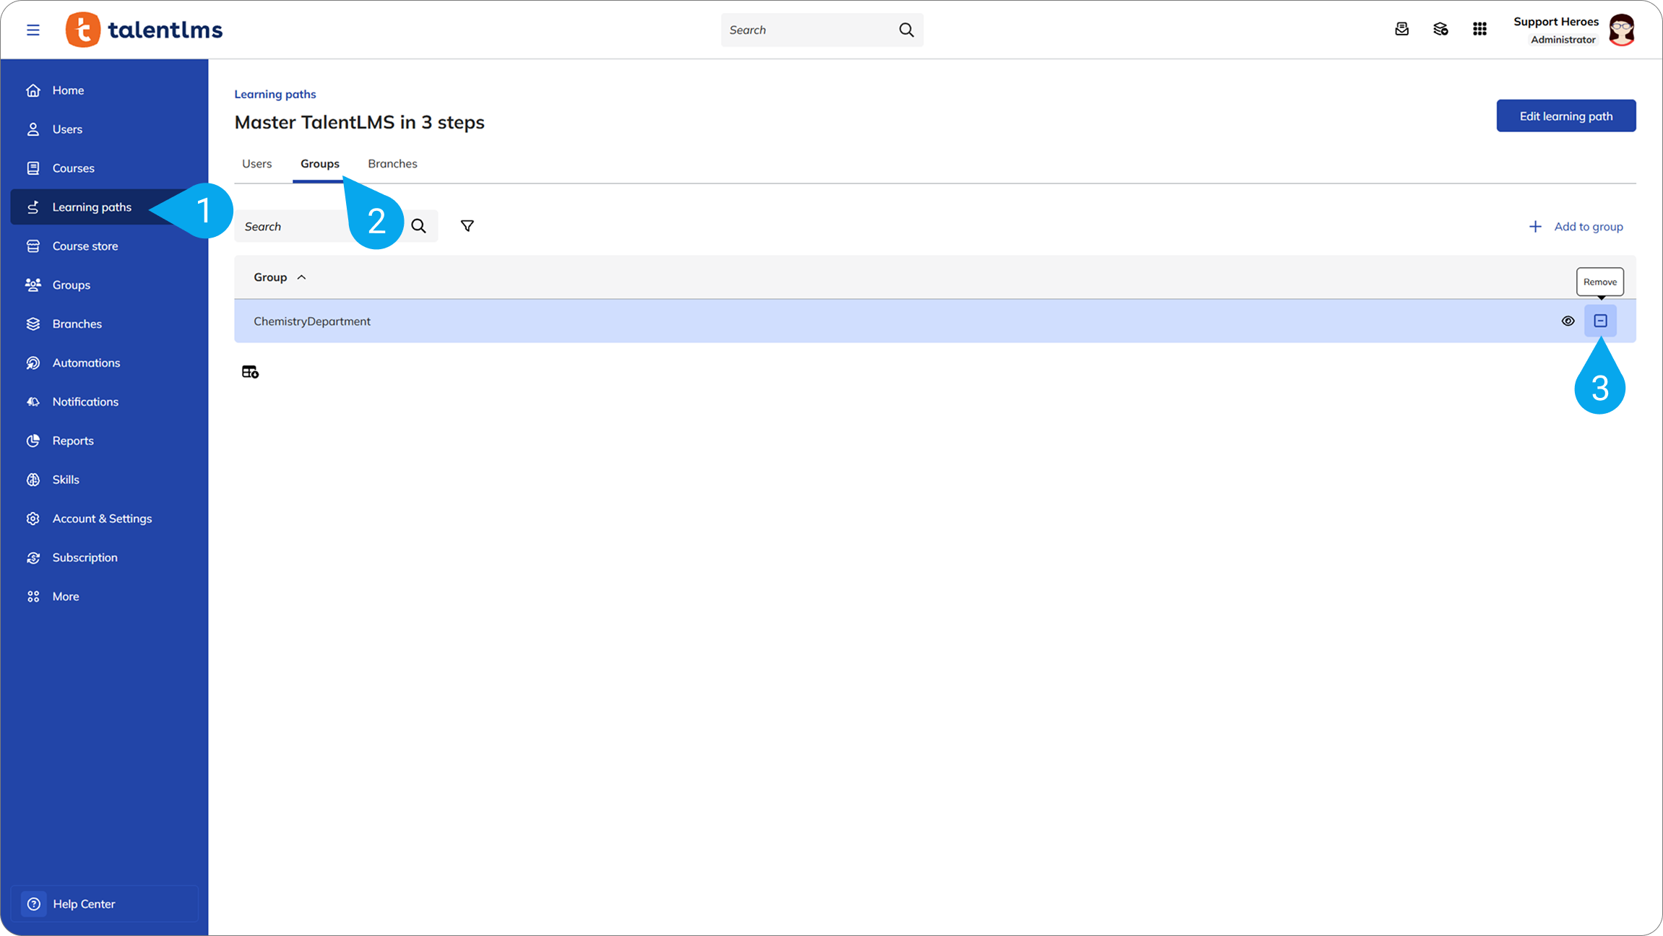1663x936 pixels.
Task: Click the ChemistryDepartment group row
Action: [935, 321]
